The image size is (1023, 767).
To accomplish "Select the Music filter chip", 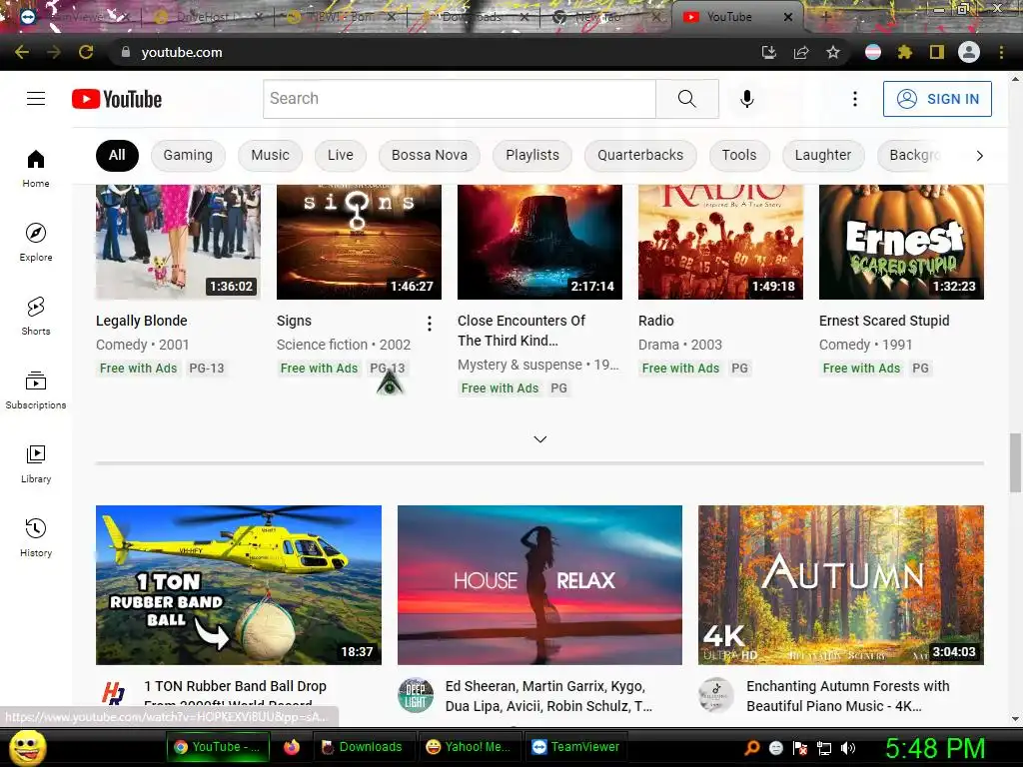I will [270, 155].
